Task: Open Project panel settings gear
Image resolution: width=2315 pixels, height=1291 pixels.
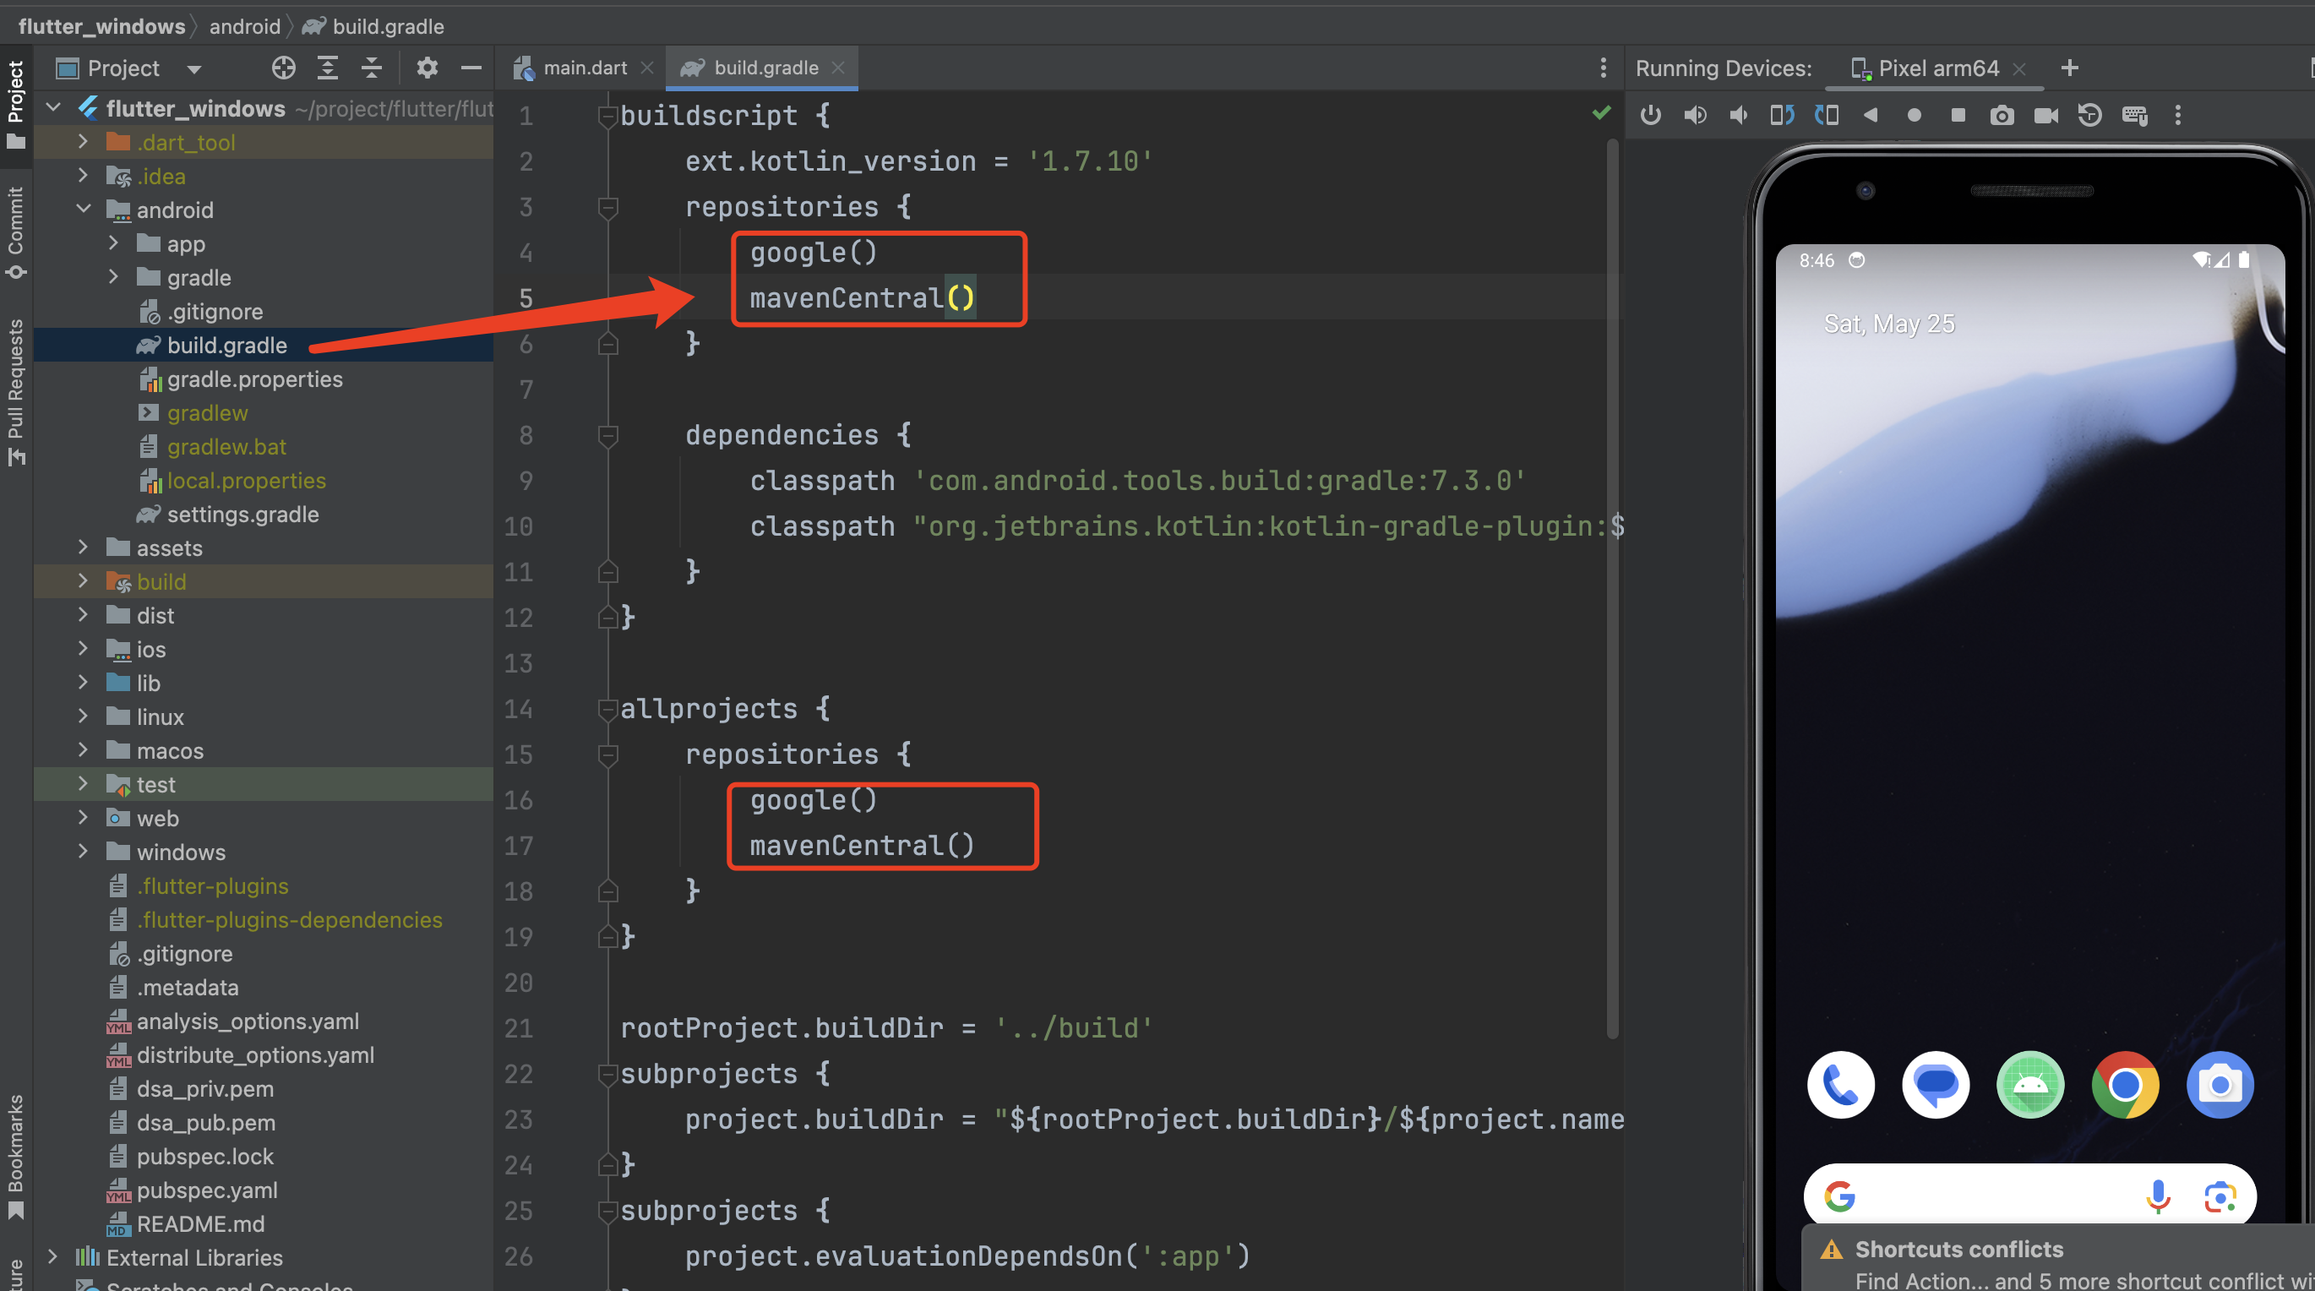Action: (427, 68)
